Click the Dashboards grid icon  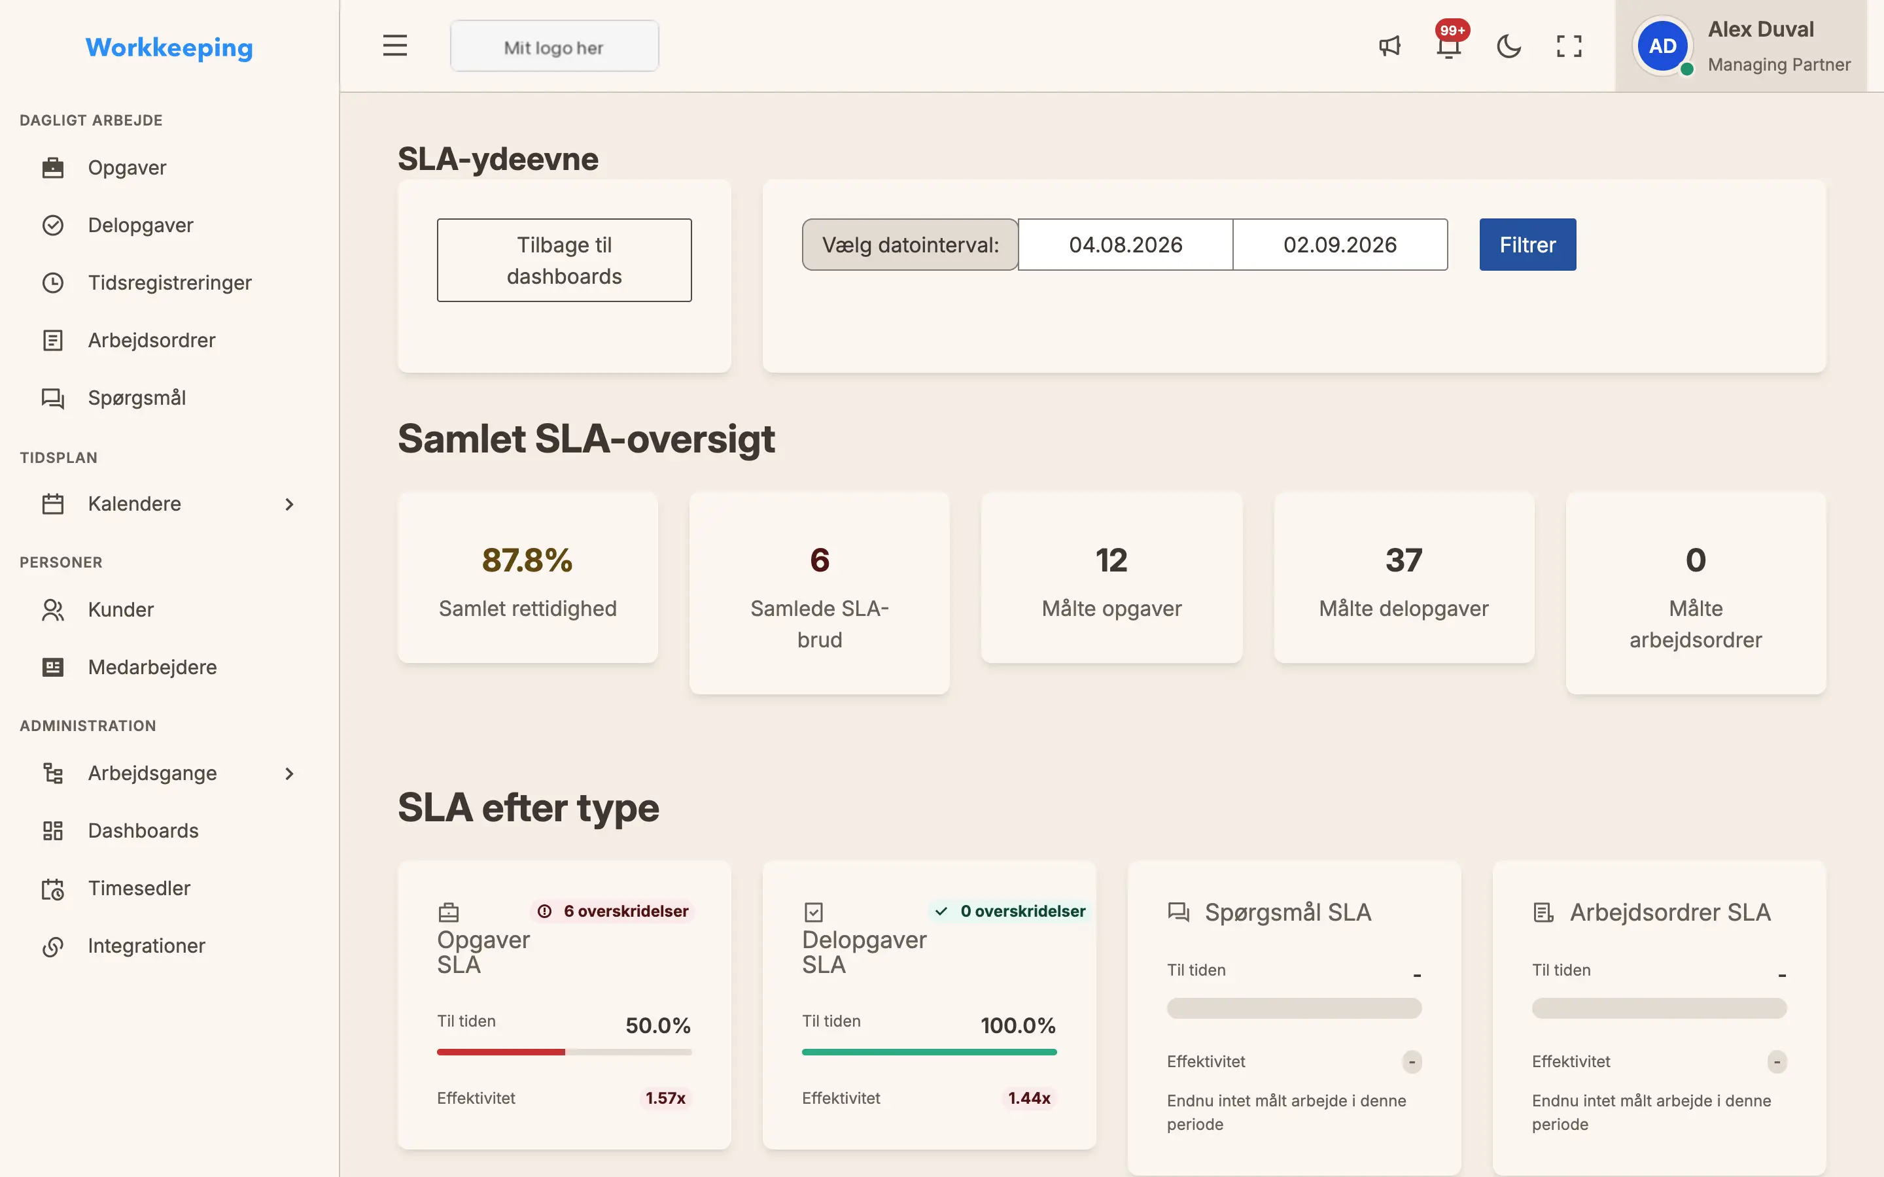coord(53,830)
